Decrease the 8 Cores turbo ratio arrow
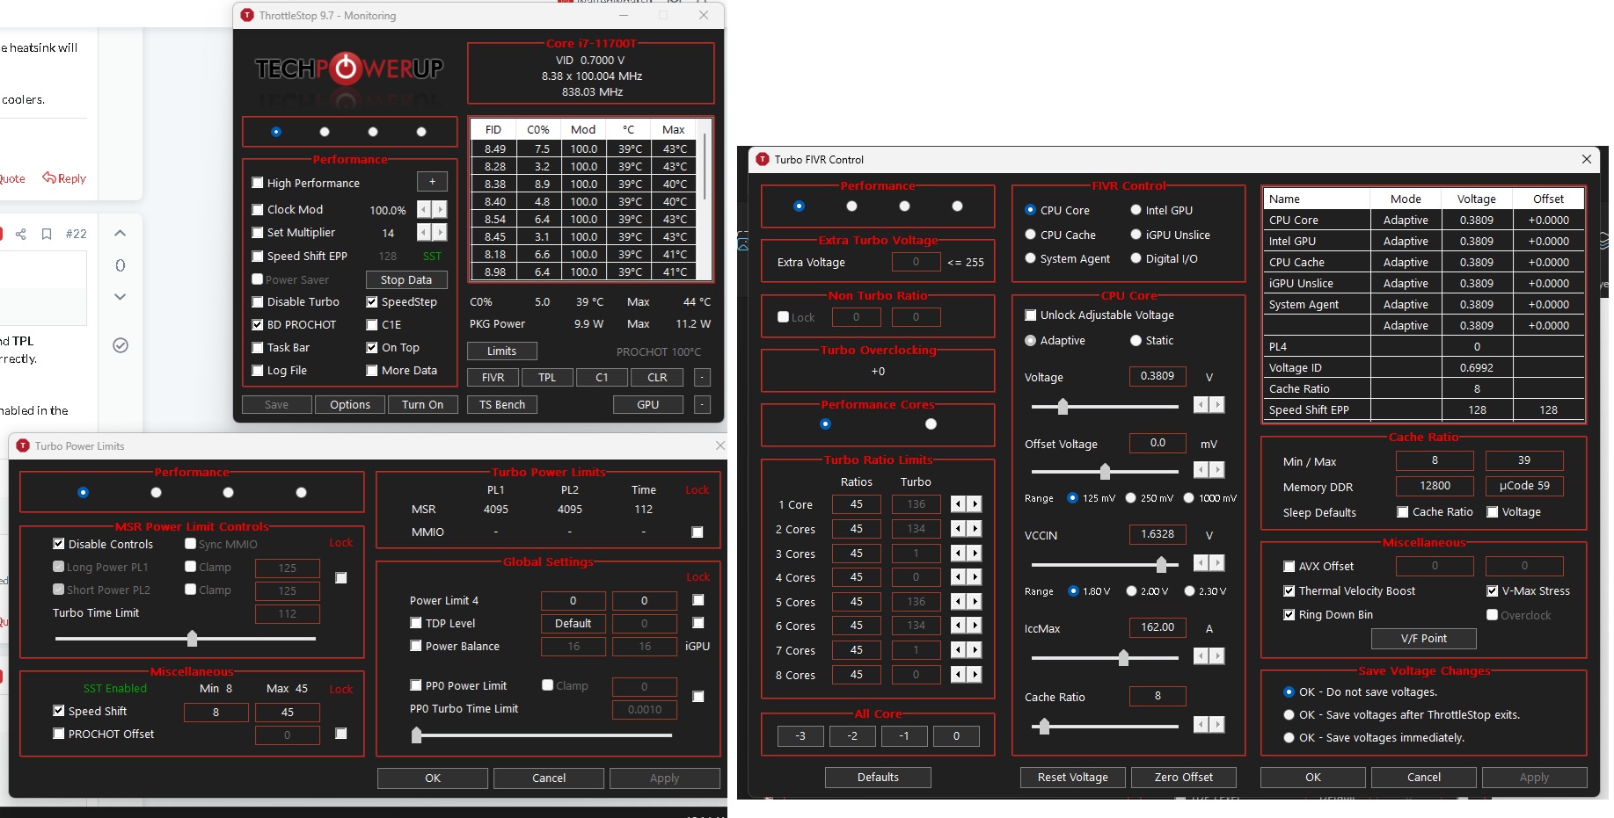Image resolution: width=1614 pixels, height=818 pixels. pos(959,675)
